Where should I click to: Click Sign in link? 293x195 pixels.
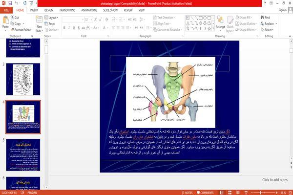[x=282, y=10]
